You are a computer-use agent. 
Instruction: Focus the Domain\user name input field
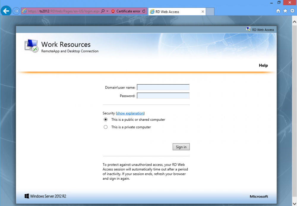pyautogui.click(x=163, y=87)
